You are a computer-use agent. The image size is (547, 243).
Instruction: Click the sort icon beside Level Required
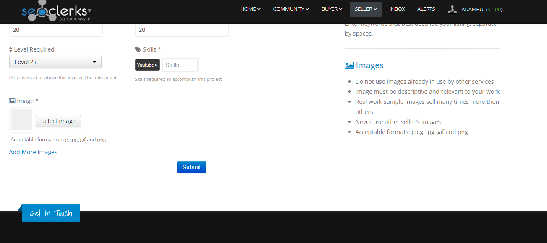pos(11,49)
